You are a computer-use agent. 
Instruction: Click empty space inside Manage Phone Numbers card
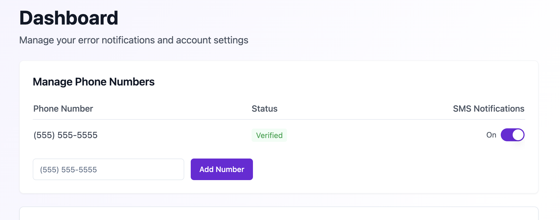click(x=379, y=169)
